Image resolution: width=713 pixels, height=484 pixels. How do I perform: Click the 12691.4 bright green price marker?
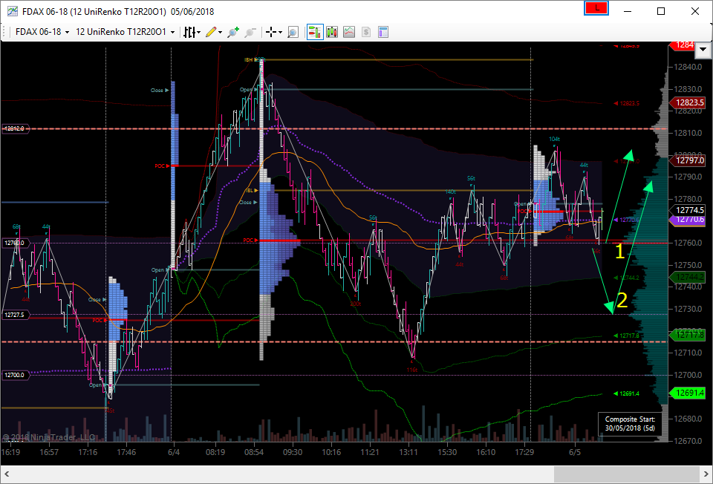coord(686,393)
